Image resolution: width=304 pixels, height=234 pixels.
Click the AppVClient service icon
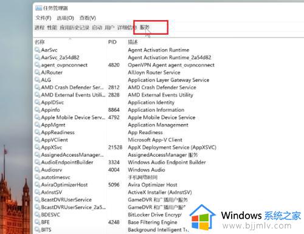(38, 140)
